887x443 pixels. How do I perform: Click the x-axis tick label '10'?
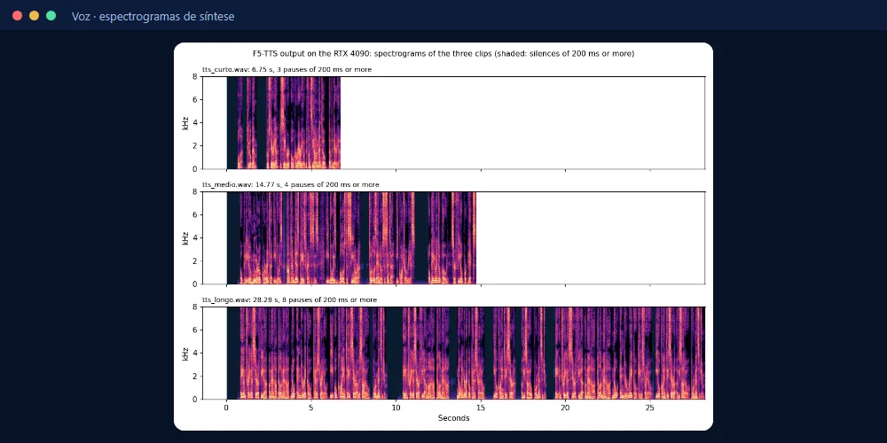(396, 408)
